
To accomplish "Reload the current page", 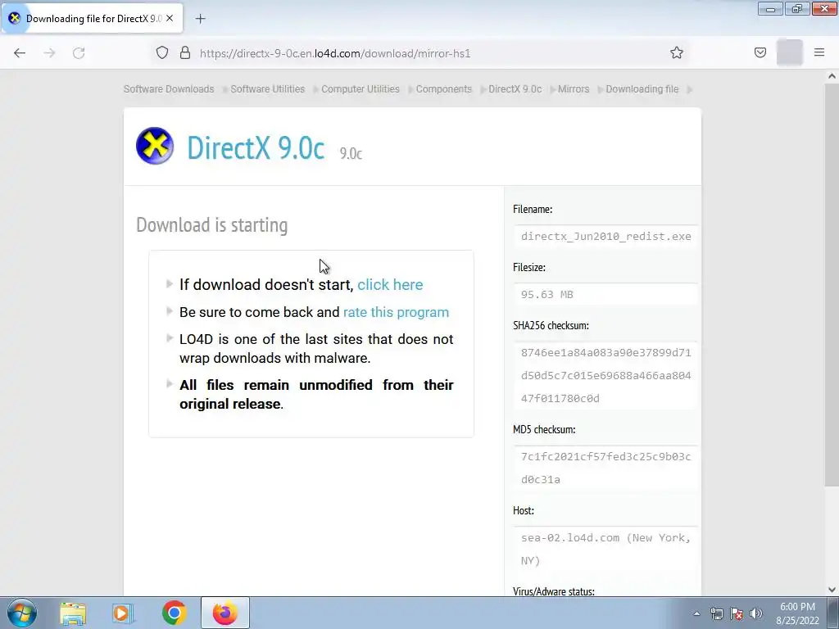I will [x=79, y=53].
